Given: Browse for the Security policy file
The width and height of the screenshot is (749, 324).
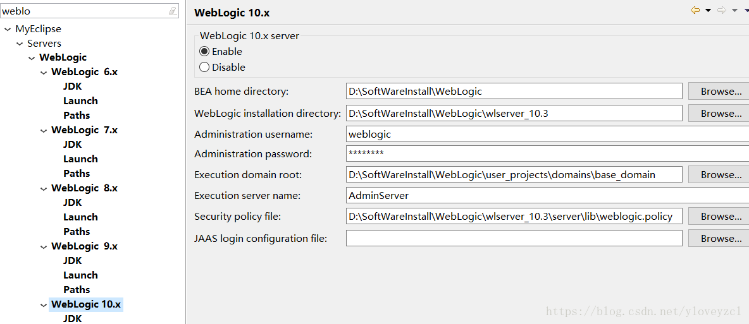Looking at the screenshot, I should click(x=719, y=217).
